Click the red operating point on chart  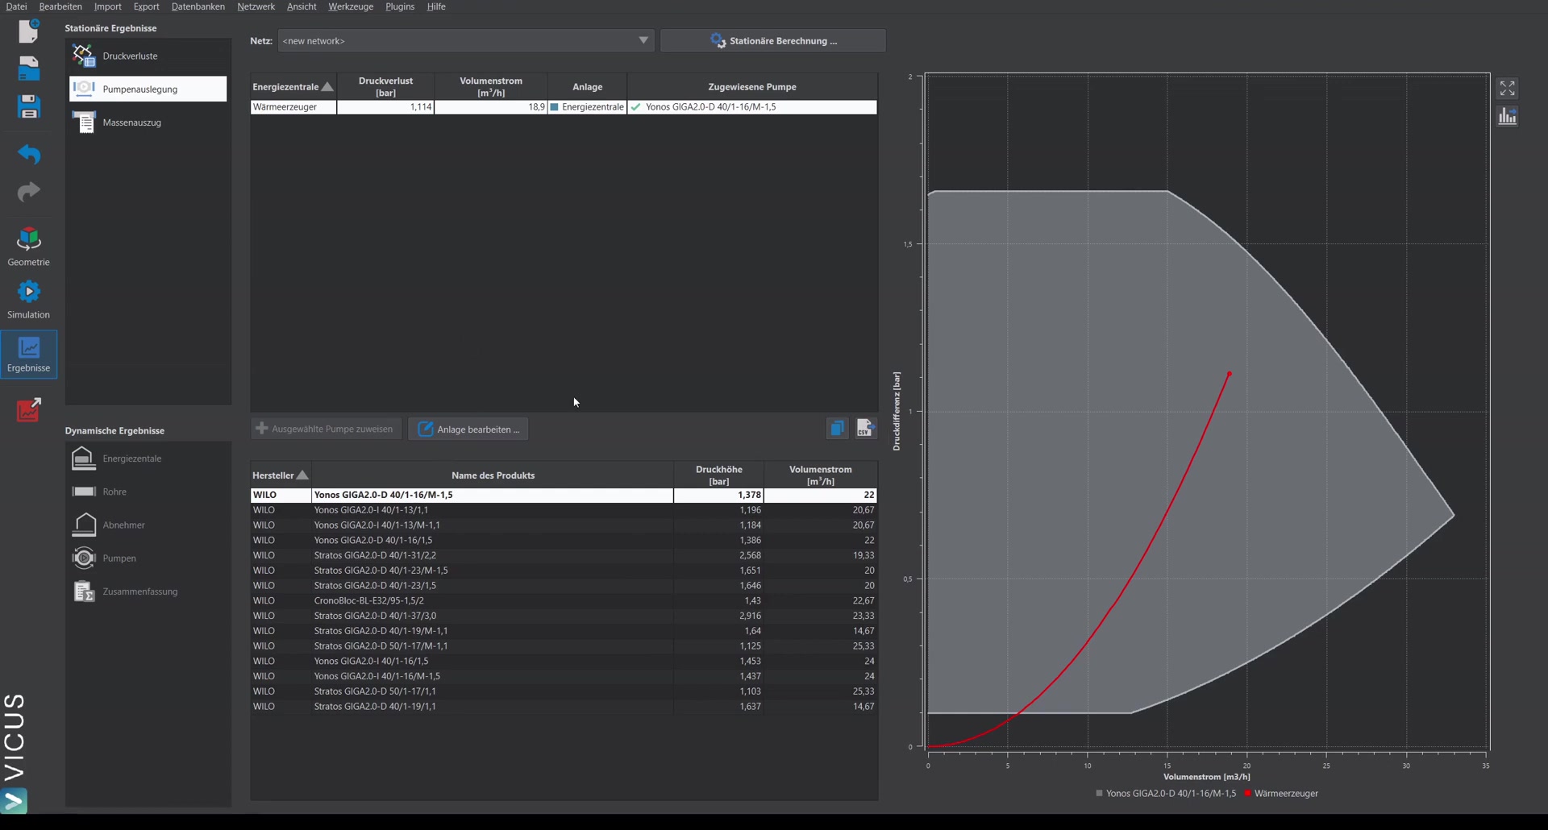(1229, 374)
